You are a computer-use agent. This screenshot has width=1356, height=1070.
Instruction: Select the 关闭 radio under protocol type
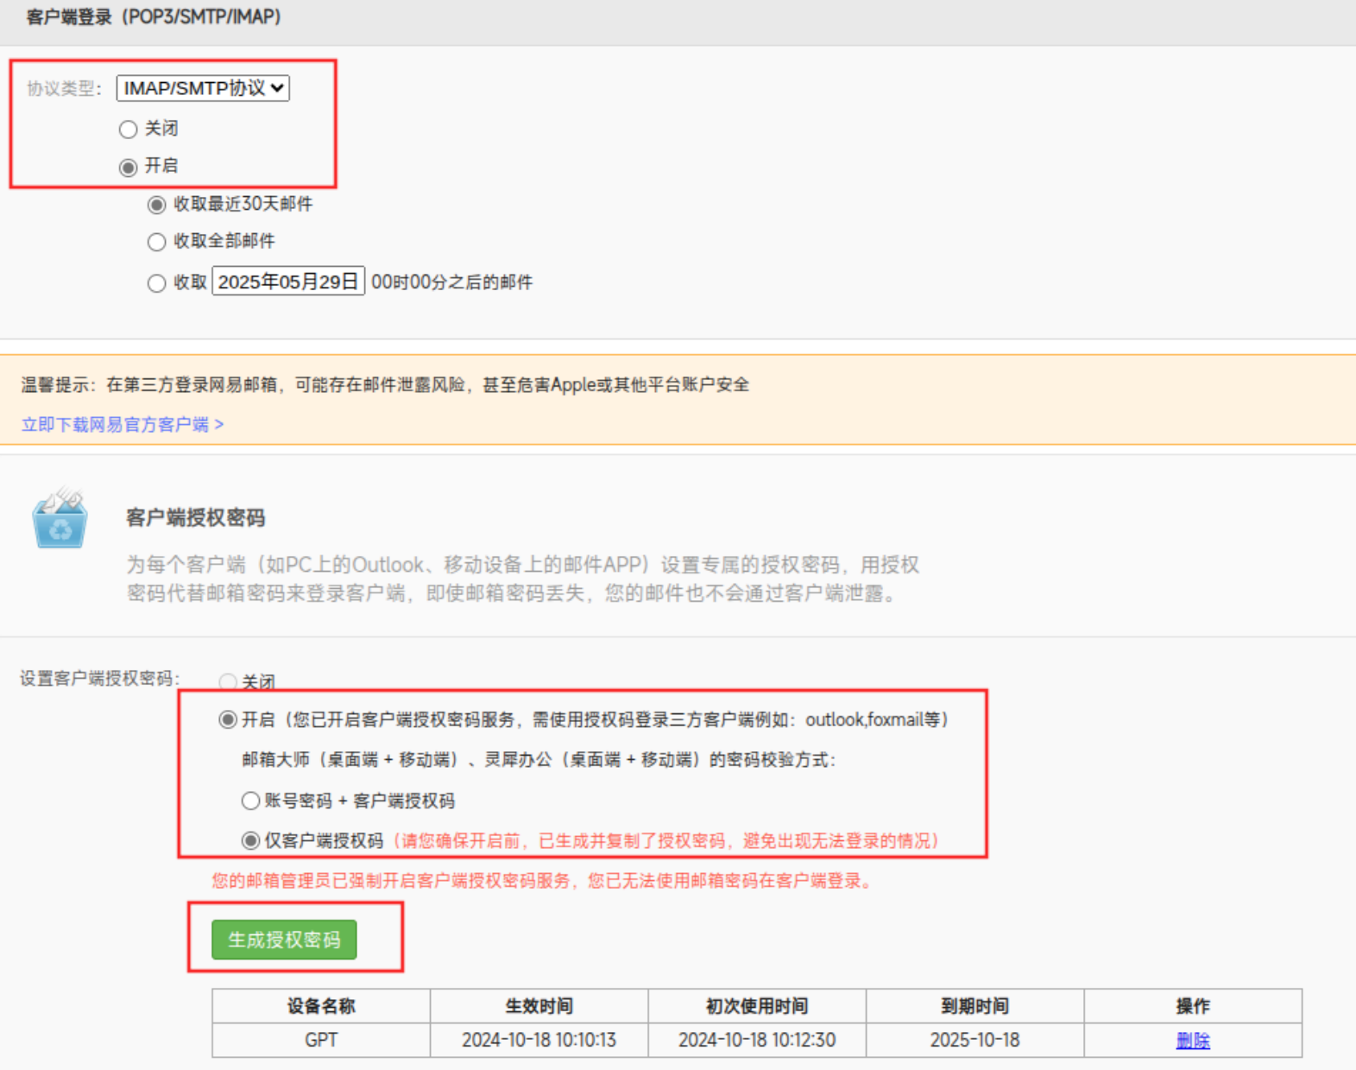click(128, 130)
